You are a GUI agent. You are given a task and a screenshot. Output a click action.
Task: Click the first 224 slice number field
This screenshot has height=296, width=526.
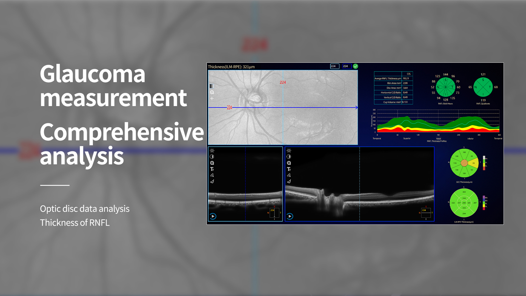coord(335,66)
